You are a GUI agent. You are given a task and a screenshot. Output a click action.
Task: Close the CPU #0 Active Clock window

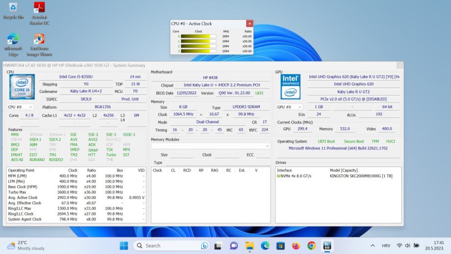pos(249,23)
